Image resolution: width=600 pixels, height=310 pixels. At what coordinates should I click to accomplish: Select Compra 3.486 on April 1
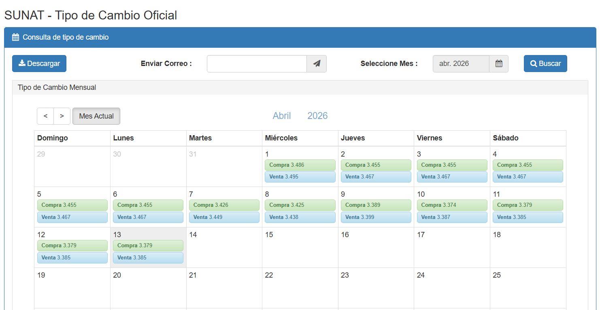pos(300,165)
